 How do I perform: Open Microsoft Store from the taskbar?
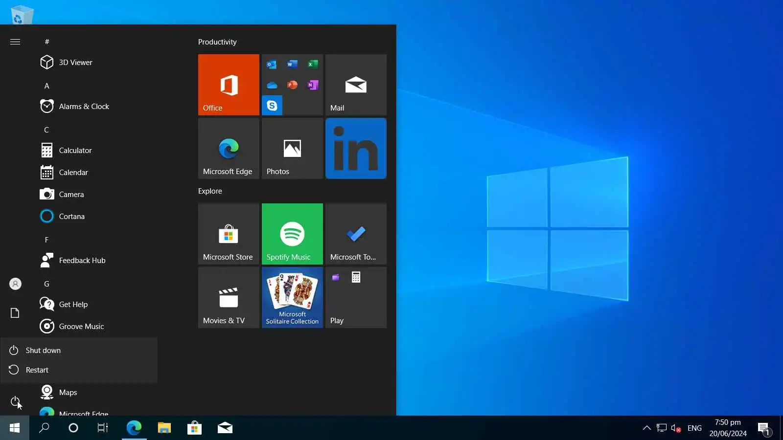tap(194, 428)
